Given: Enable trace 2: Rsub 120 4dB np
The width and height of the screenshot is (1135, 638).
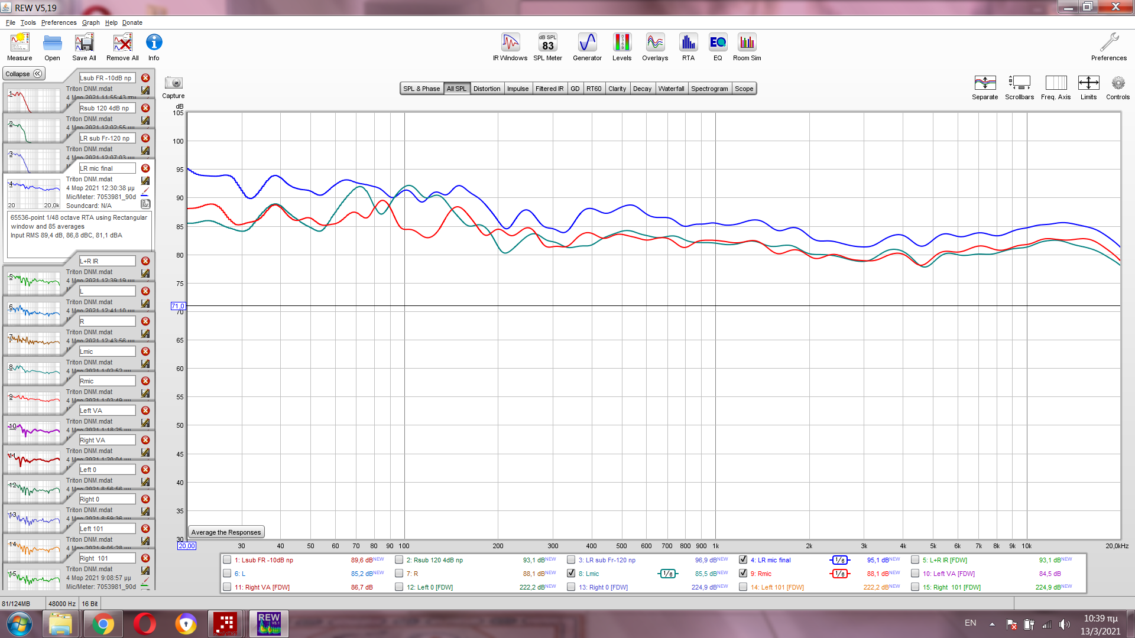Looking at the screenshot, I should [399, 560].
